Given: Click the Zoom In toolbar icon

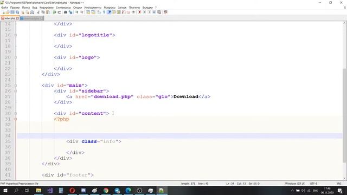Looking at the screenshot, I should (x=76, y=12).
